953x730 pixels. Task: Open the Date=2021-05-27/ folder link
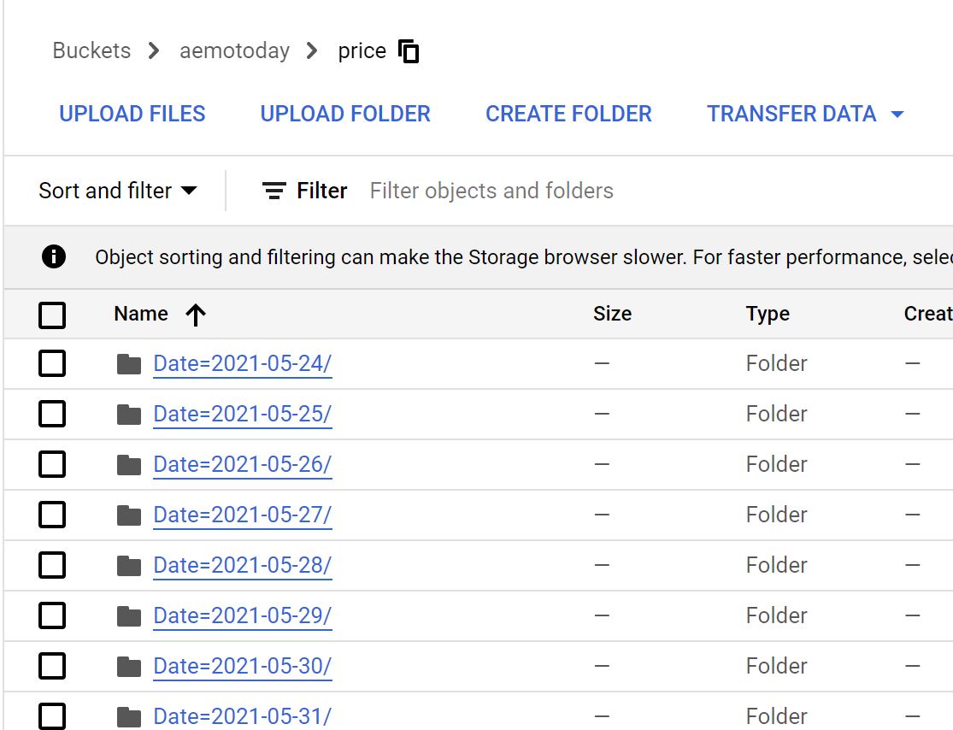[x=242, y=514]
